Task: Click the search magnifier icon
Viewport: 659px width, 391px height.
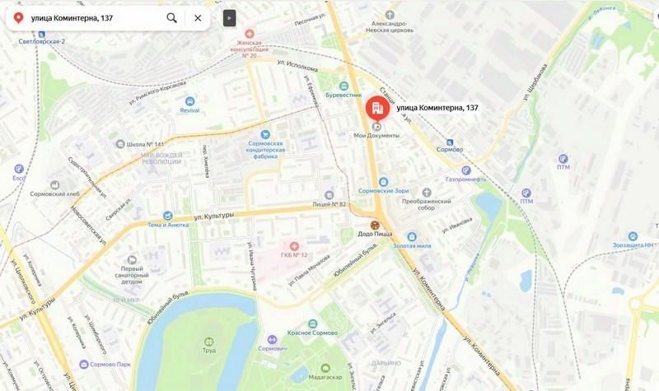Action: 172,17
